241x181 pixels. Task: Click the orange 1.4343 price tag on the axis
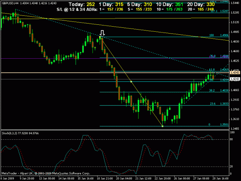click(x=235, y=73)
